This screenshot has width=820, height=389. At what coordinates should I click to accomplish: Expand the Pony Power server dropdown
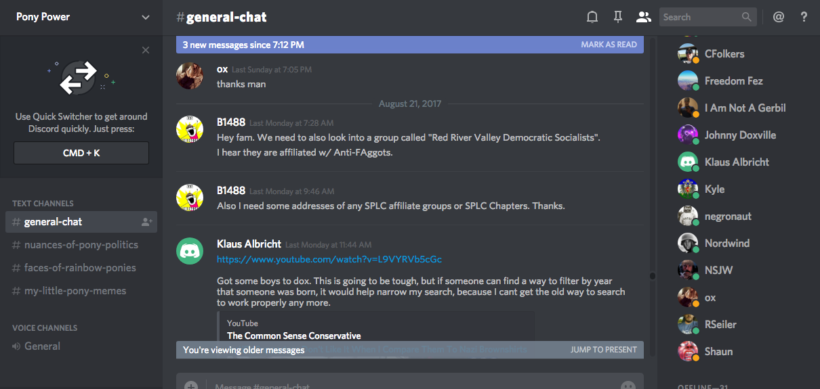click(146, 17)
